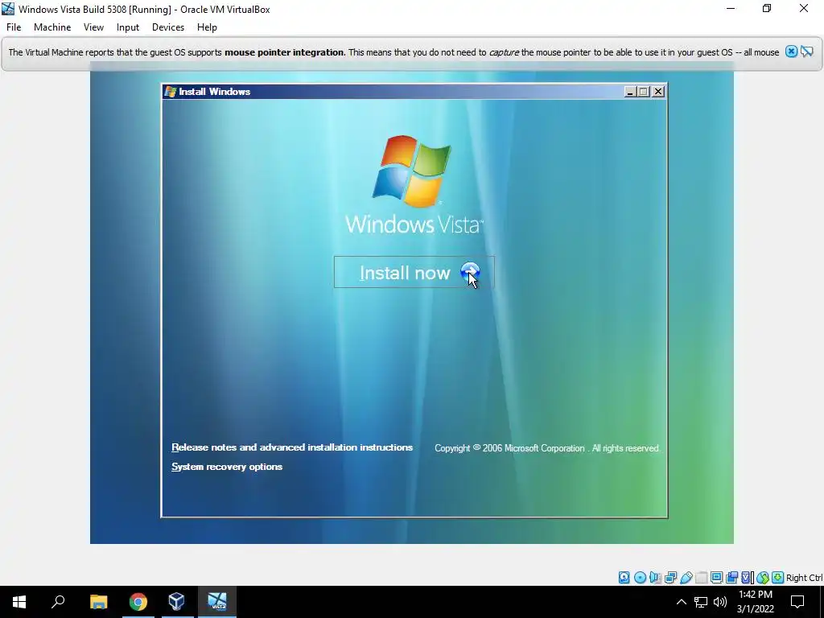The image size is (824, 618).
Task: Open the notification center icon
Action: [x=797, y=602]
